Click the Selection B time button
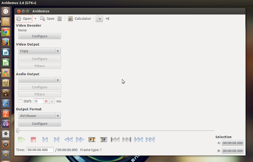Screen dimensions: 253x162 233,151
